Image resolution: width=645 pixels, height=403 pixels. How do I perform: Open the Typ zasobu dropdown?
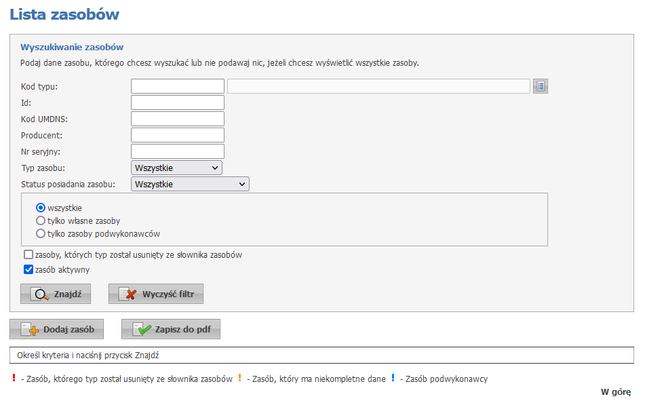tap(176, 168)
